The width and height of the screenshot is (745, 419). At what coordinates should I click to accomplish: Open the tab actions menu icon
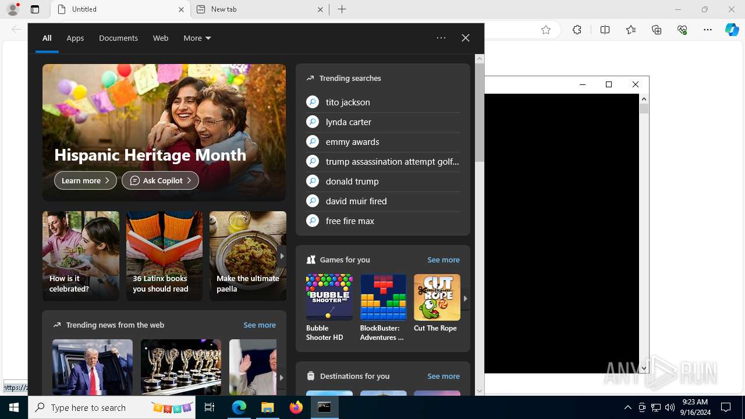(35, 9)
